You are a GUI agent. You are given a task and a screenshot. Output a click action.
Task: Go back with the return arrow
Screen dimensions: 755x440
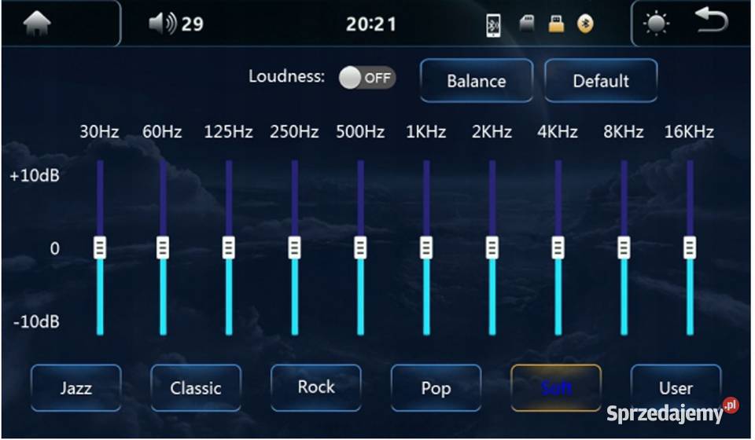click(711, 20)
